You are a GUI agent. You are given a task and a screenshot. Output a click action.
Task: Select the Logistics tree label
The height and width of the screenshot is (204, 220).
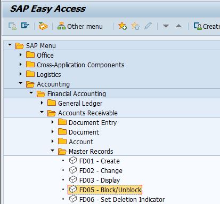49,75
